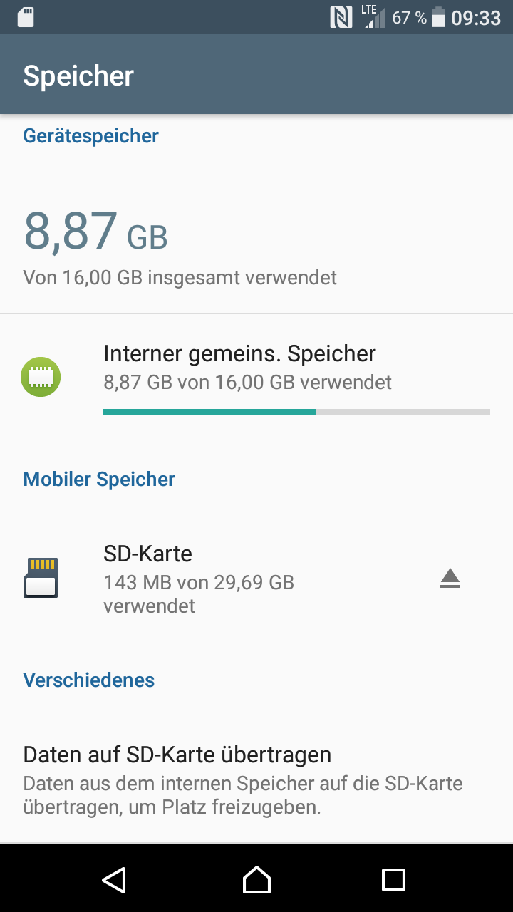Tap the SD card notification icon
Image resolution: width=513 pixels, height=912 pixels.
[26, 17]
